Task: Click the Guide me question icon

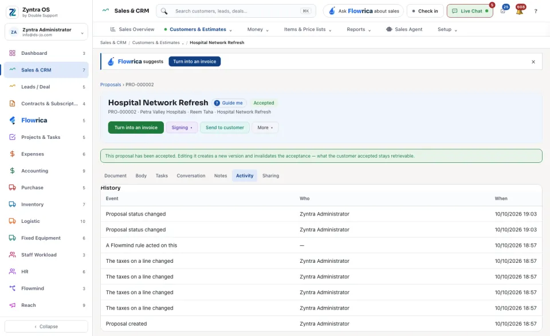Action: point(217,103)
